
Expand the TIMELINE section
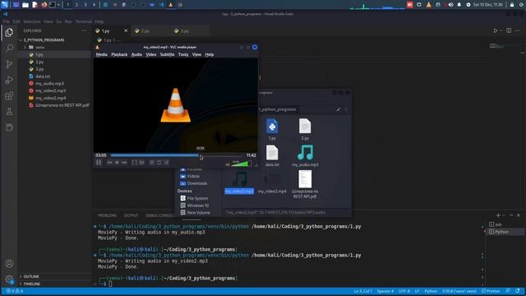pyautogui.click(x=53, y=284)
